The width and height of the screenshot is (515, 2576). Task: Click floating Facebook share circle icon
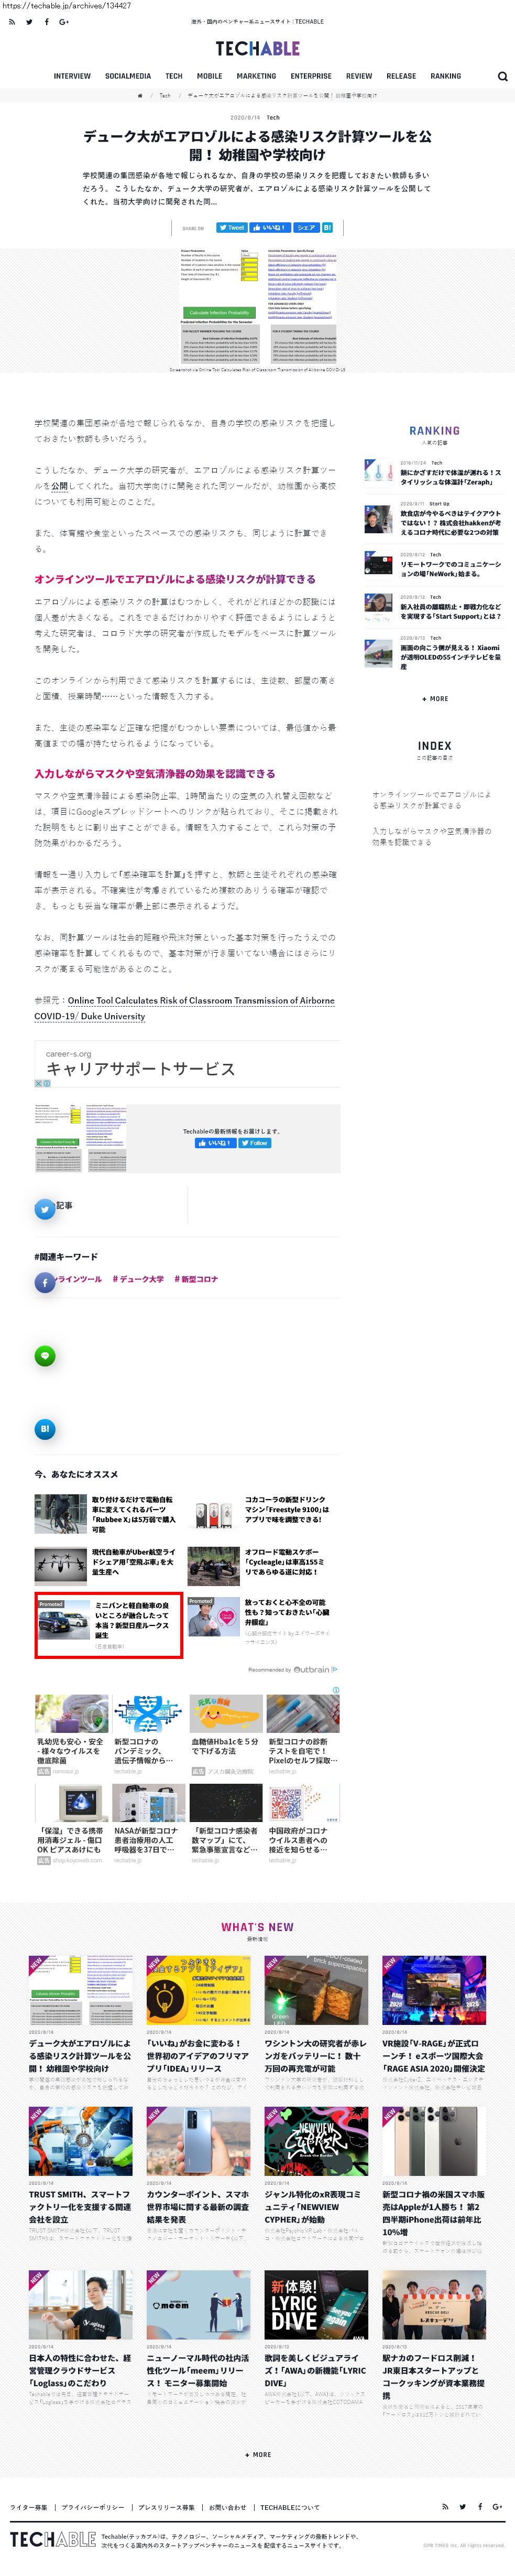(45, 1282)
